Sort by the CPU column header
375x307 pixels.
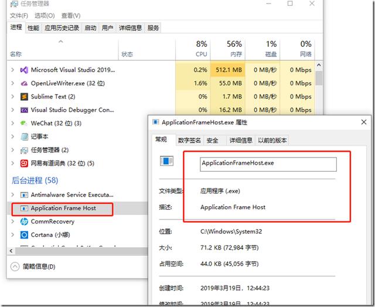coord(193,49)
